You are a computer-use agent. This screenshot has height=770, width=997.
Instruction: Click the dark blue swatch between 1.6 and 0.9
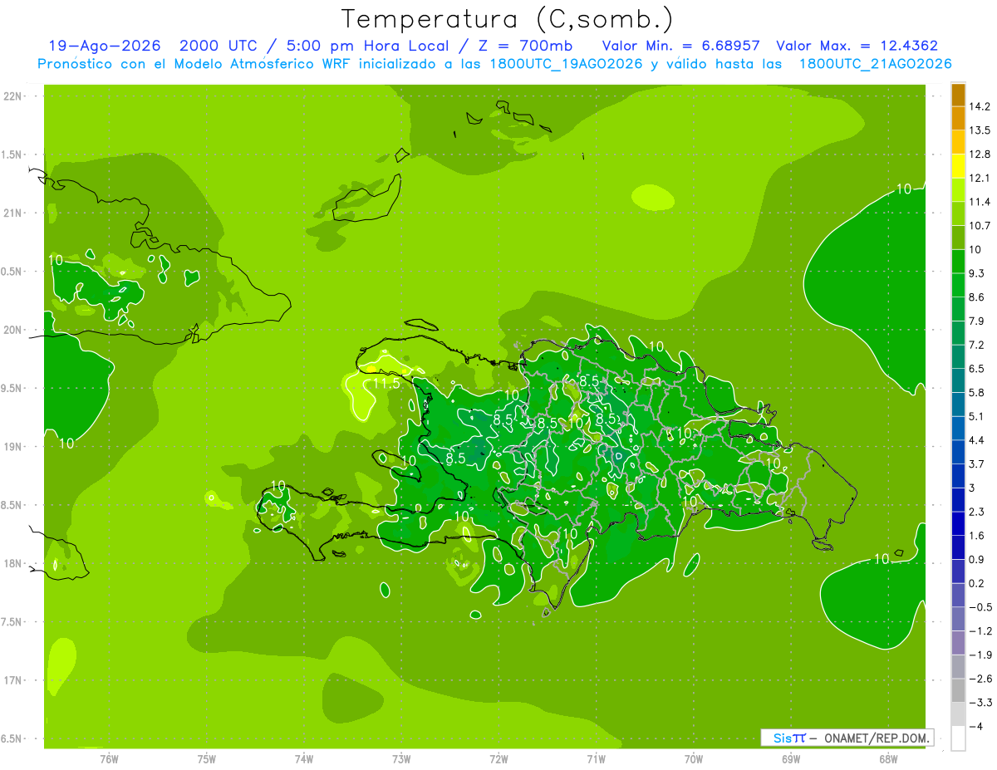tap(958, 547)
